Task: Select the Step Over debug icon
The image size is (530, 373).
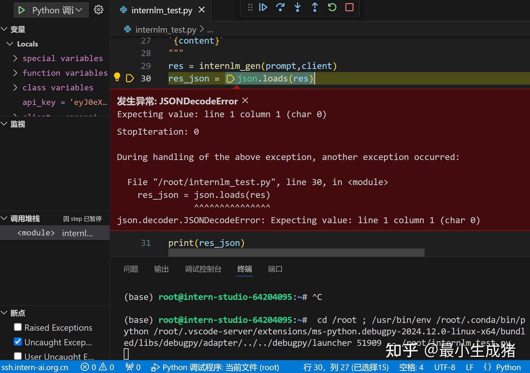Action: tap(280, 7)
